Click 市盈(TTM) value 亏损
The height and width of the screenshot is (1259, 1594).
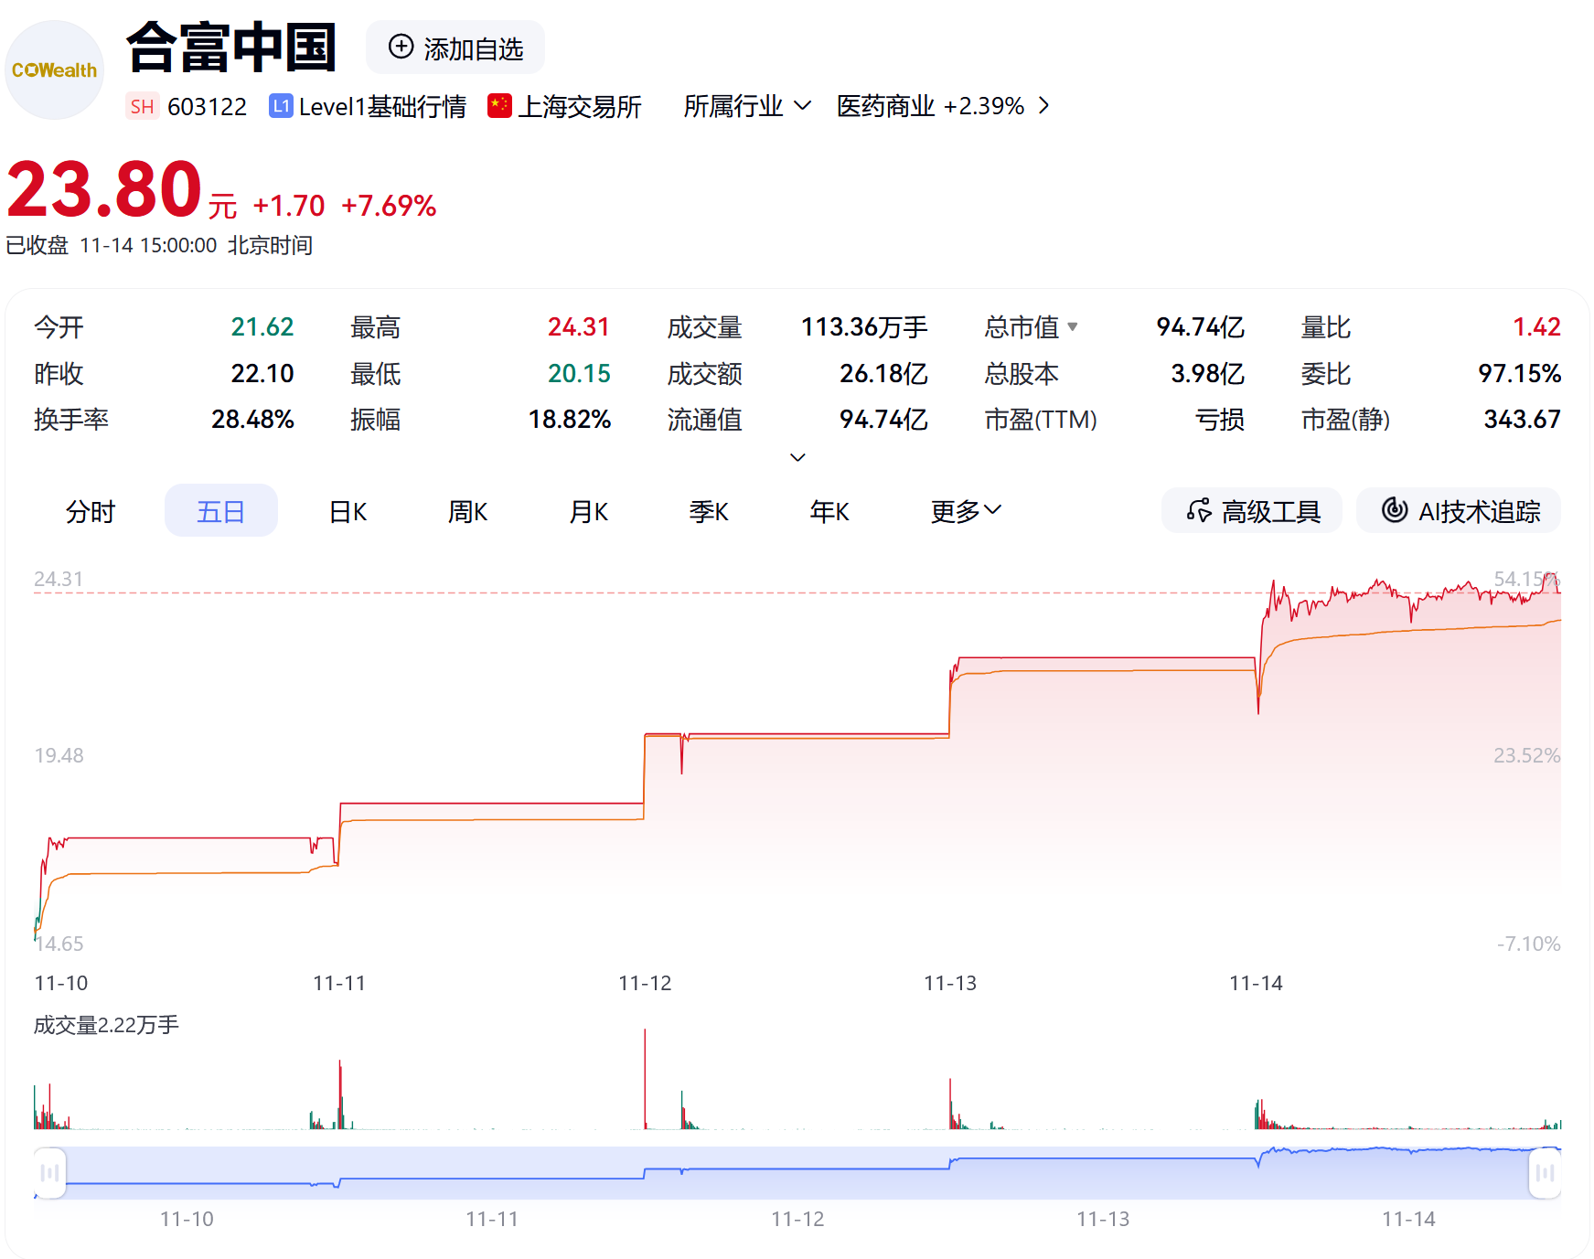tap(1220, 419)
